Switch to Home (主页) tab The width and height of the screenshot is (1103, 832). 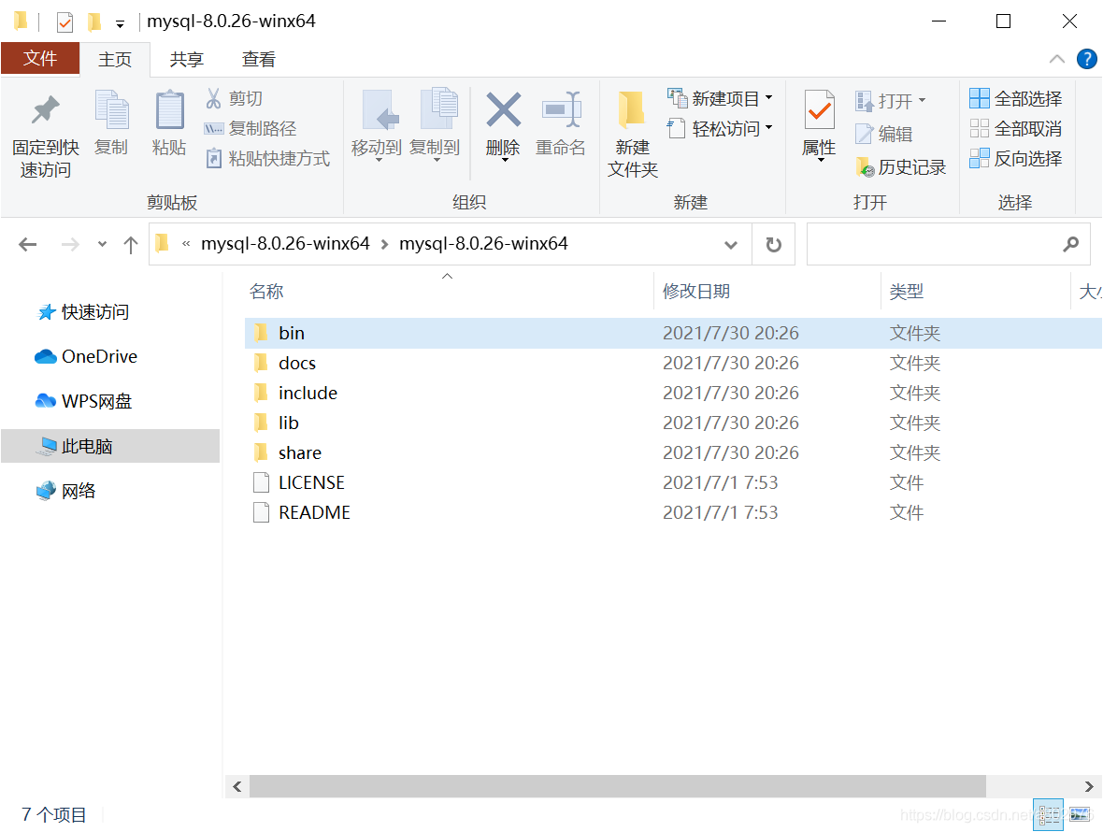click(115, 60)
